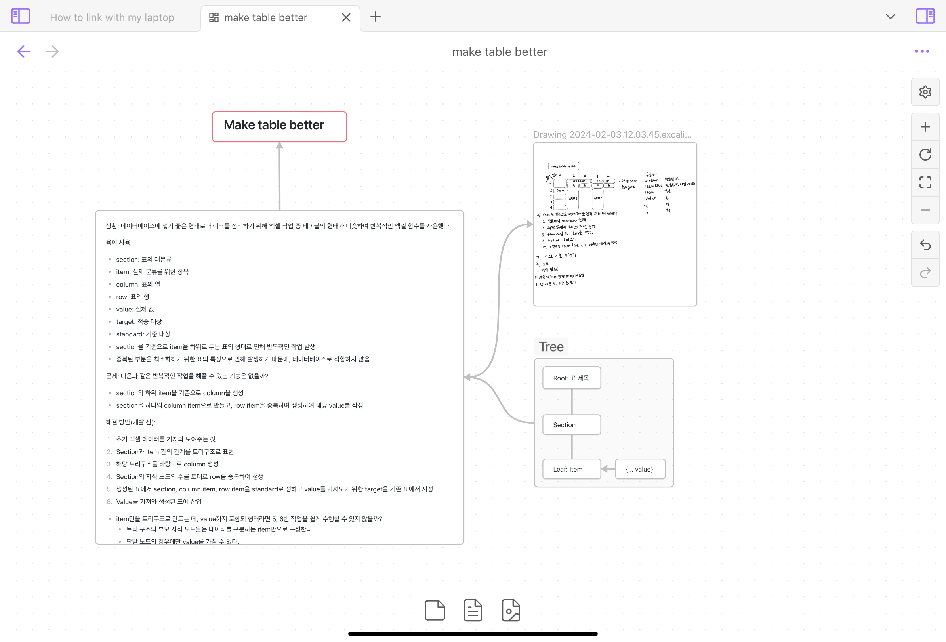This screenshot has height=642, width=946.
Task: Open canvas settings gear
Action: 925,92
